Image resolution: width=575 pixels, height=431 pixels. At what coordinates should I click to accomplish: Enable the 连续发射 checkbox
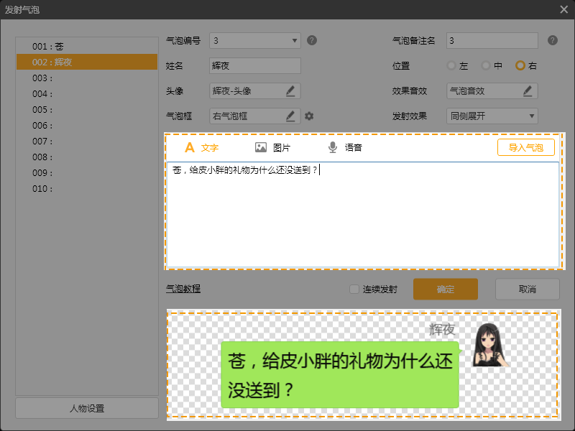click(x=354, y=289)
